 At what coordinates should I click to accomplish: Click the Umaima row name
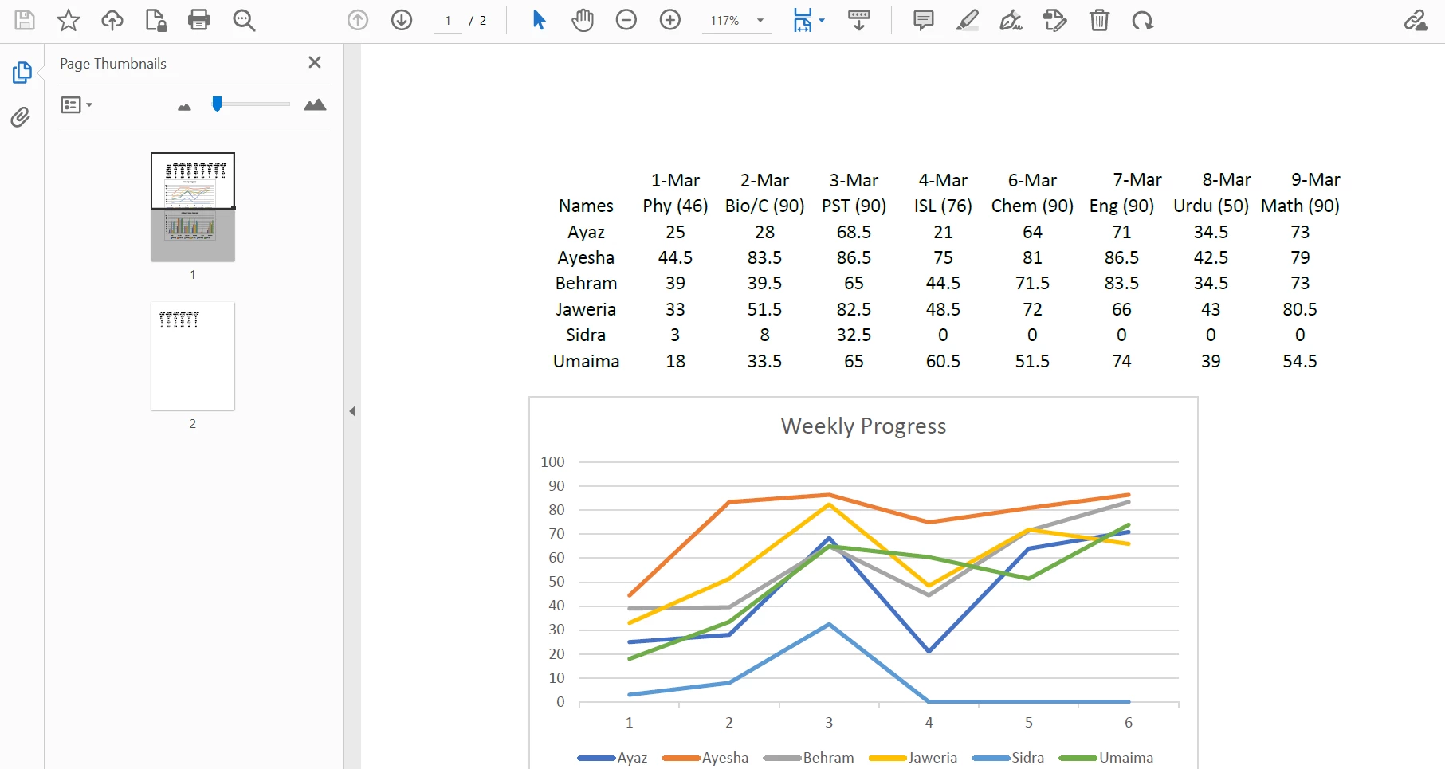(586, 361)
